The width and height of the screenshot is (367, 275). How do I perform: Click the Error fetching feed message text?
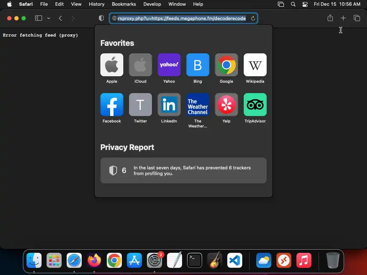[x=40, y=35]
